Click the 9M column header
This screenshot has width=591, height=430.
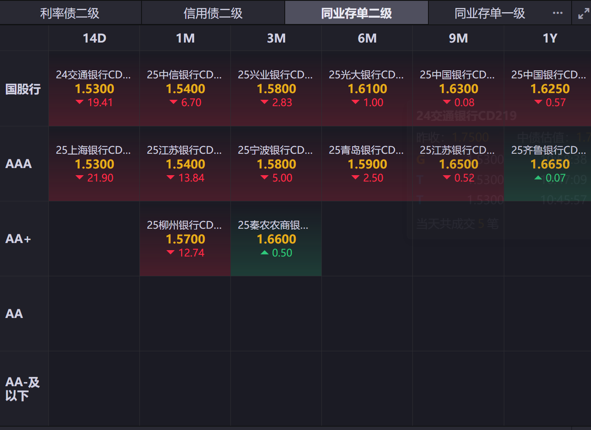tap(458, 38)
